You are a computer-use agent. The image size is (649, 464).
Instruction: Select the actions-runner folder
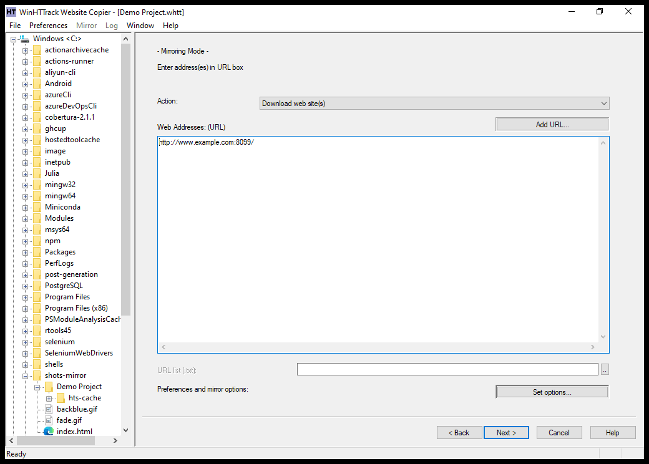69,61
